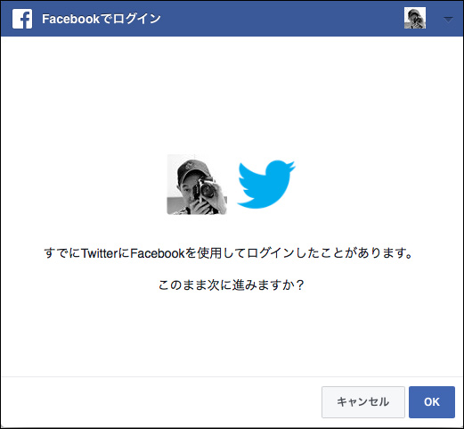Click the すでにTwitterにFacebook message line

(228, 253)
